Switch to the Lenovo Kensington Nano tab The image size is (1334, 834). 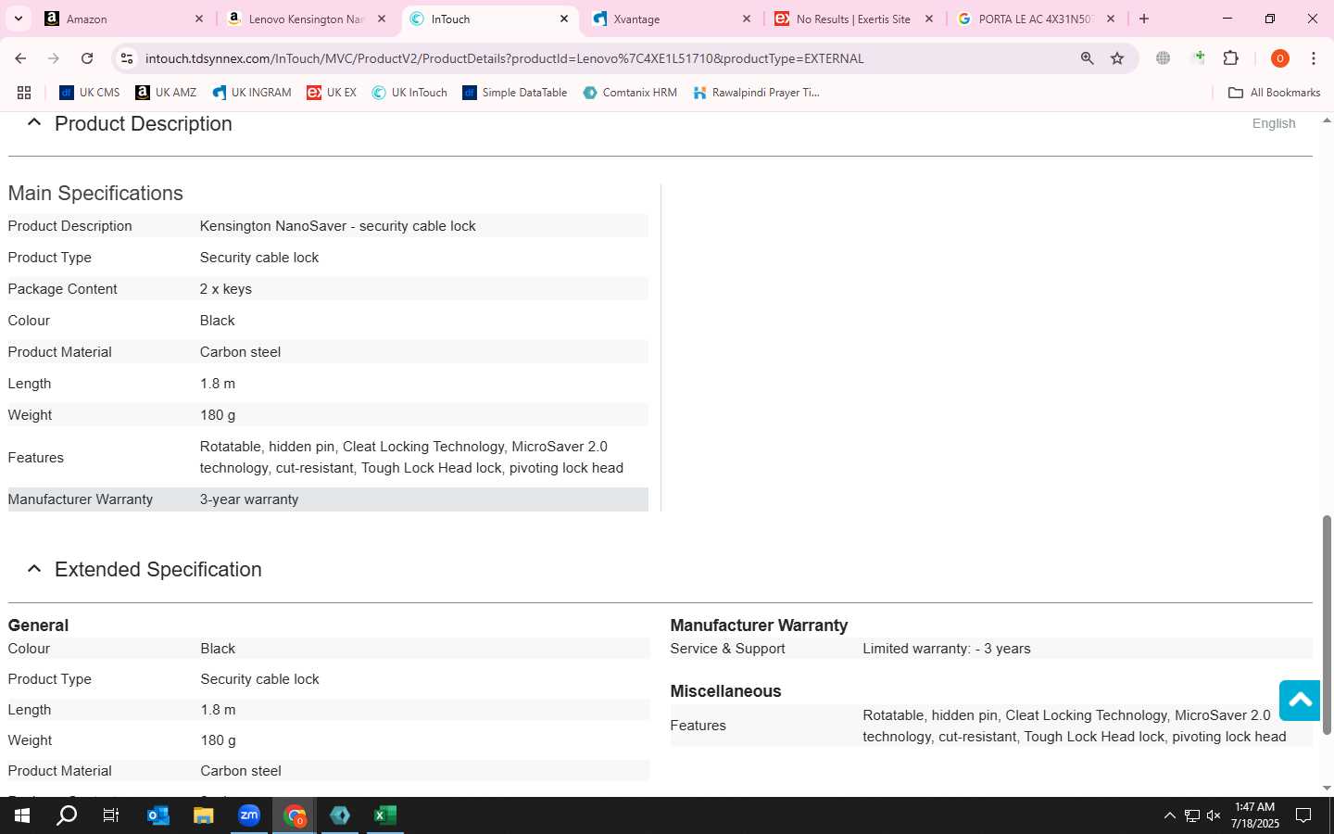tap(306, 19)
